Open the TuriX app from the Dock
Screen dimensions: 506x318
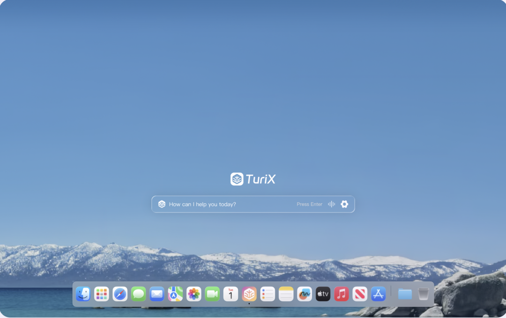(249, 294)
